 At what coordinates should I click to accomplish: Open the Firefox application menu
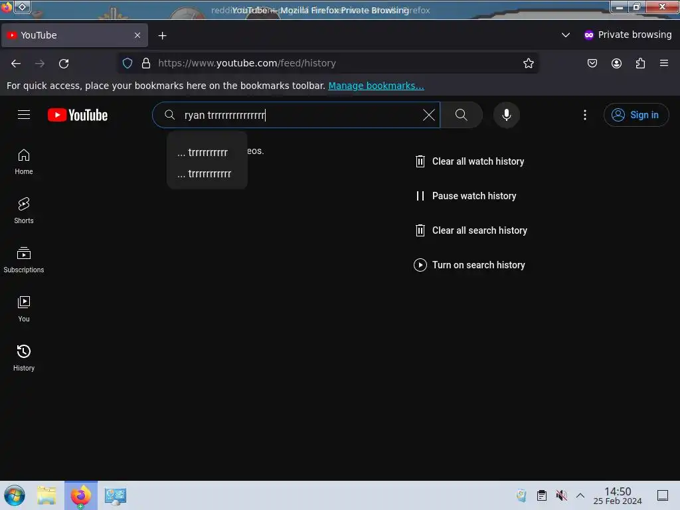click(x=664, y=63)
